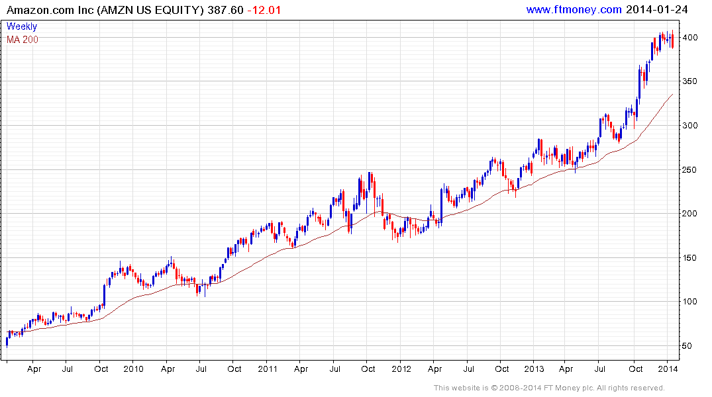This screenshot has height=397, width=712.
Task: Open the www.ftmoney.com link
Action: [574, 9]
